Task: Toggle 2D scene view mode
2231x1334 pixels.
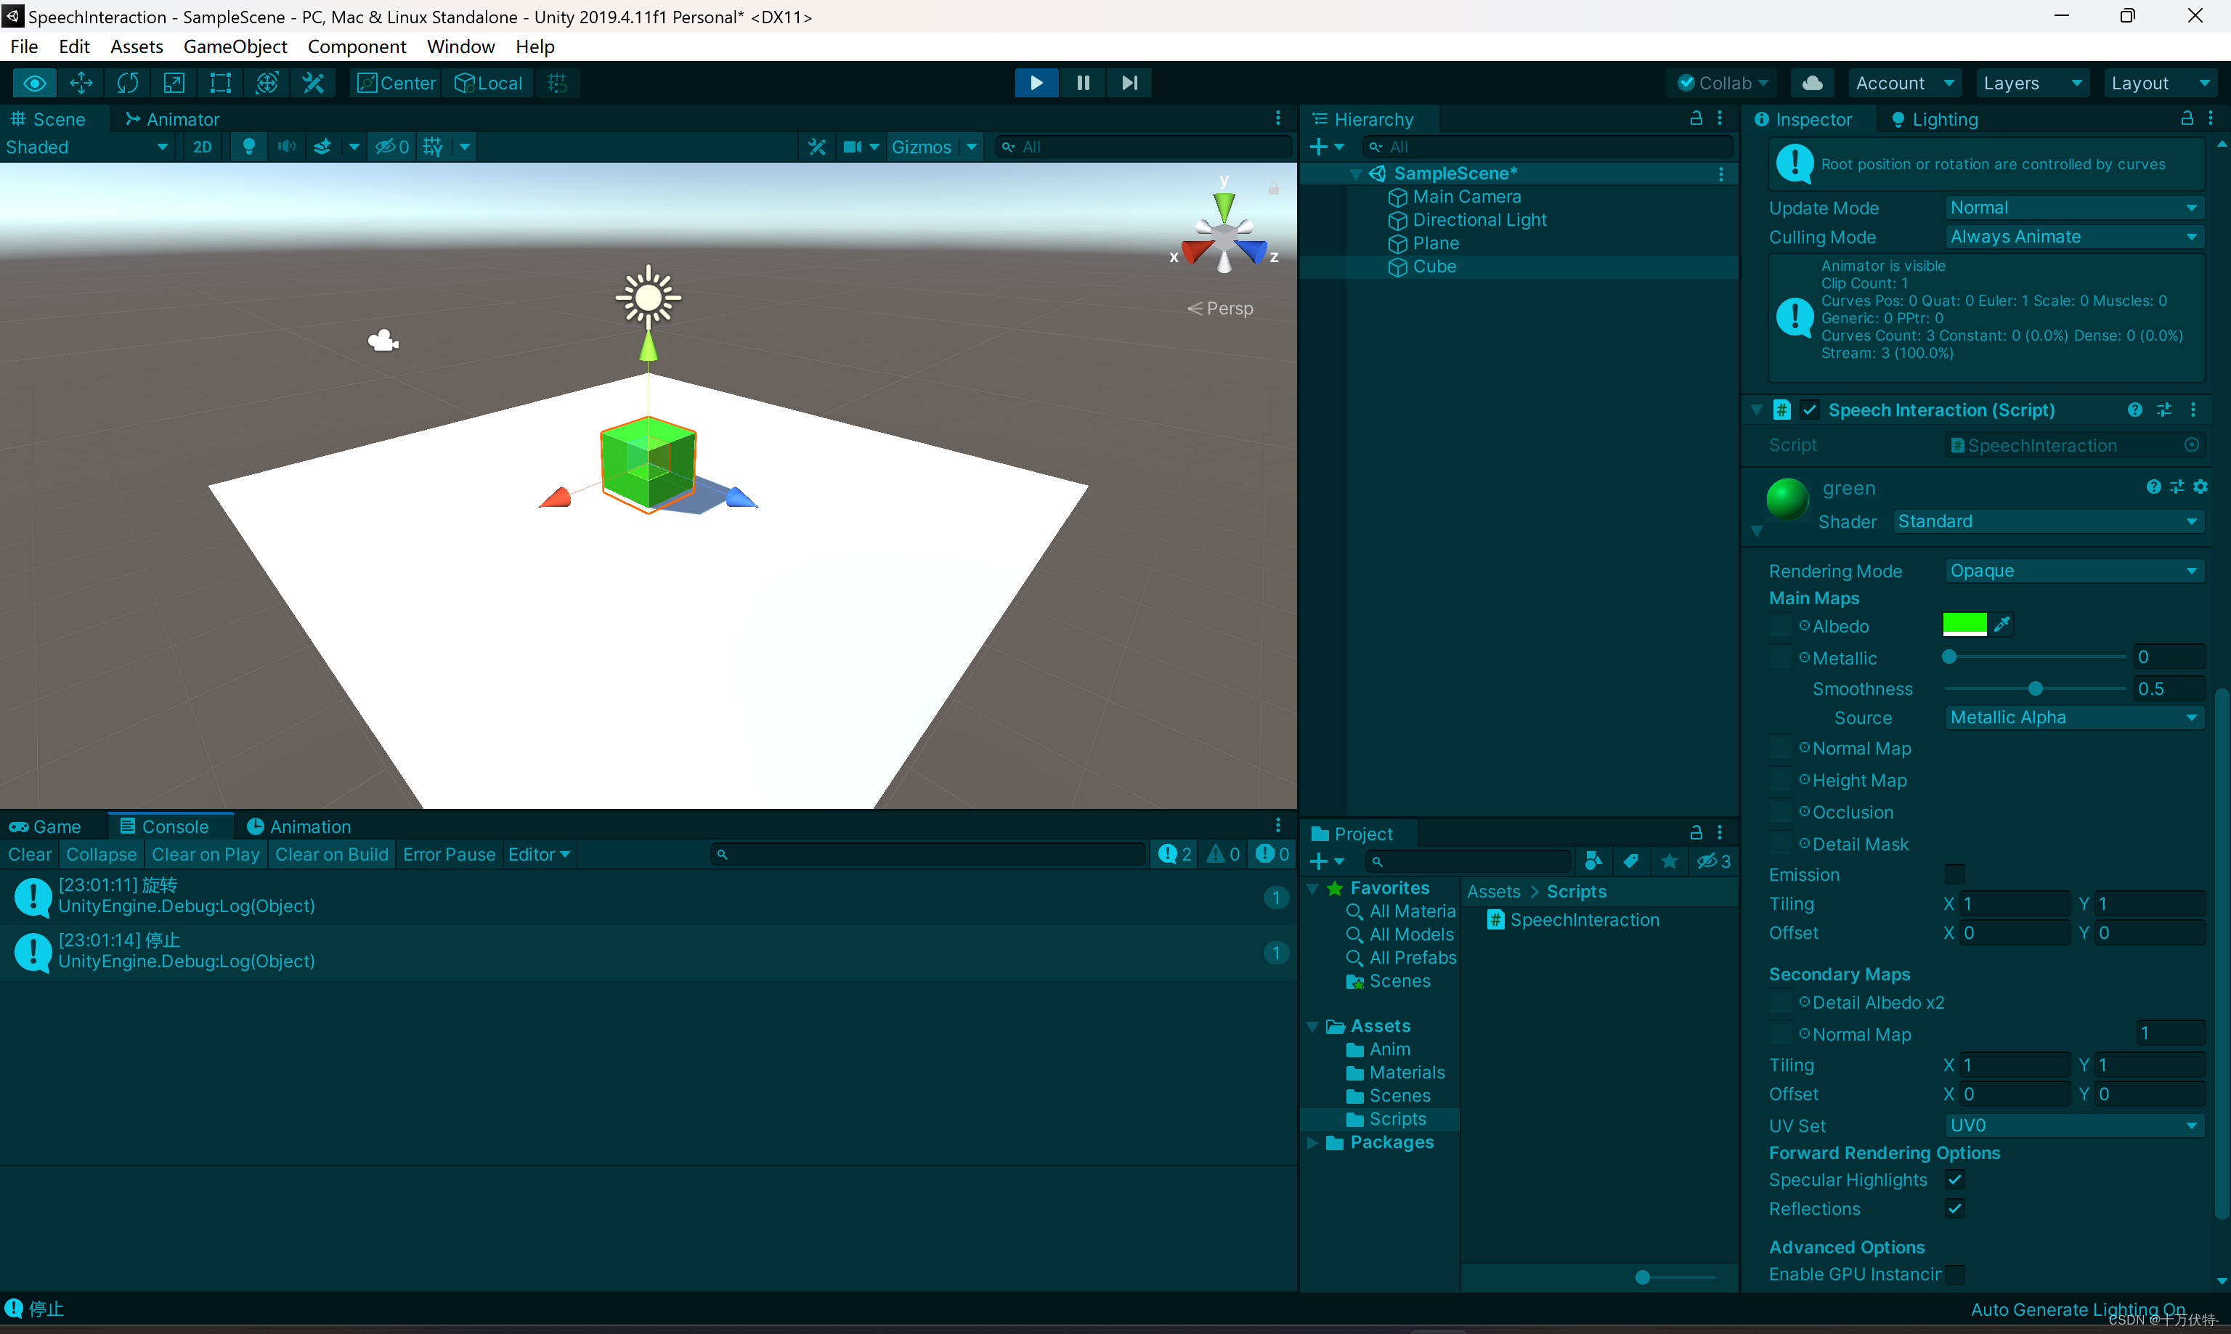Action: [202, 147]
